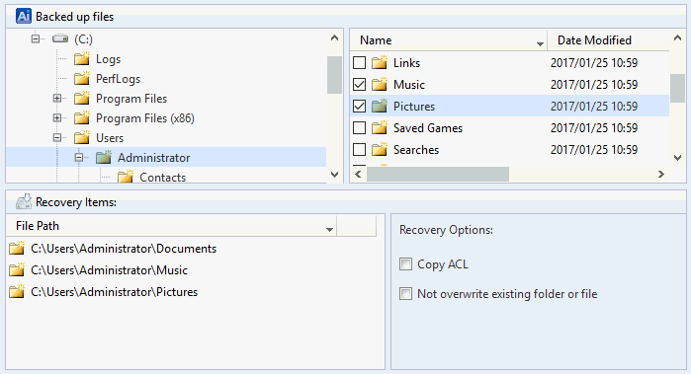Click the Links folder icon
The height and width of the screenshot is (374, 691).
pyautogui.click(x=380, y=62)
